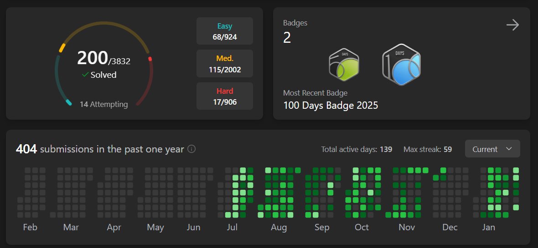
Task: Click the 200 solved count
Action: point(92,58)
